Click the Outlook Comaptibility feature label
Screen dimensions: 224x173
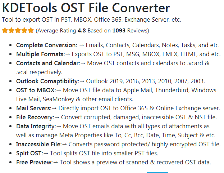47,81
